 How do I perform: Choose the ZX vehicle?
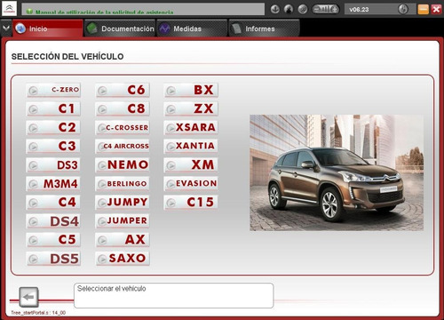pyautogui.click(x=191, y=108)
